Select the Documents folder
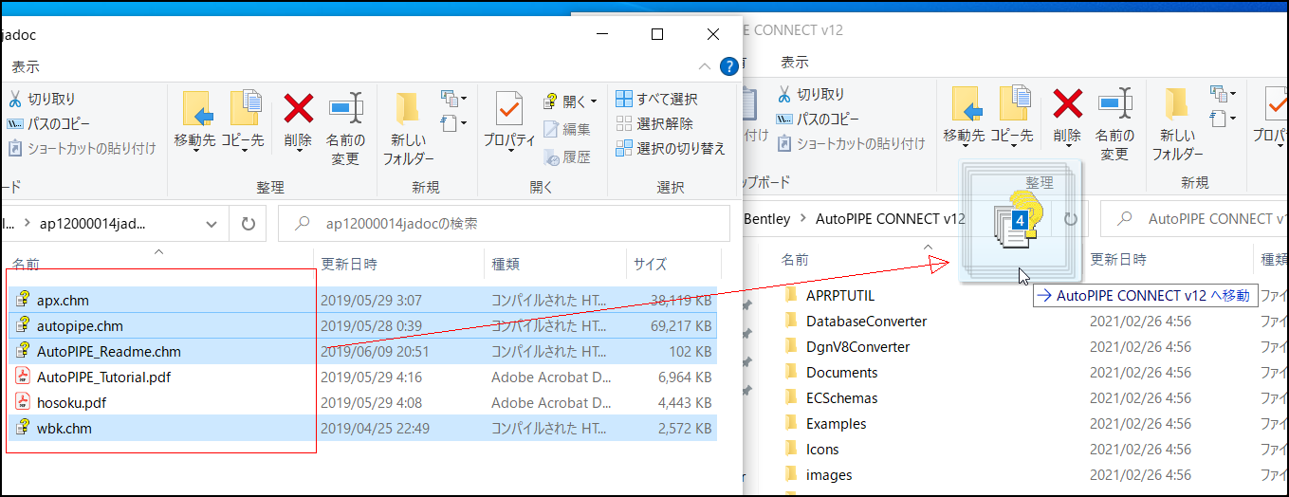Viewport: 1289px width, 497px height. (842, 372)
